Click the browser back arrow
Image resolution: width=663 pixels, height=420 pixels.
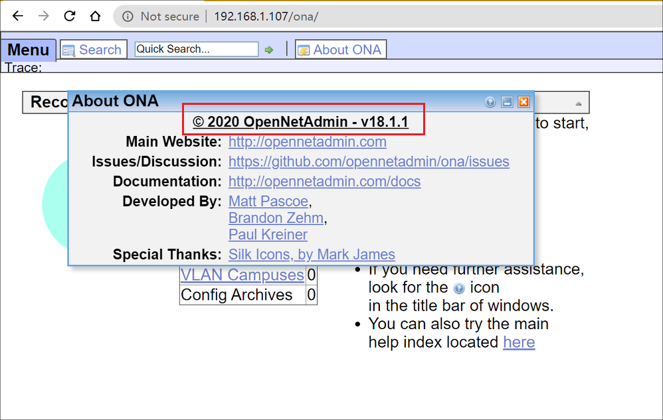point(17,16)
